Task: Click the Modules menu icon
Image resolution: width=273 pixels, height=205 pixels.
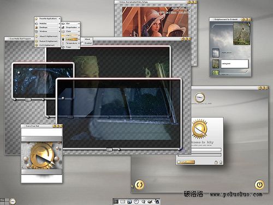Action: click(37, 24)
